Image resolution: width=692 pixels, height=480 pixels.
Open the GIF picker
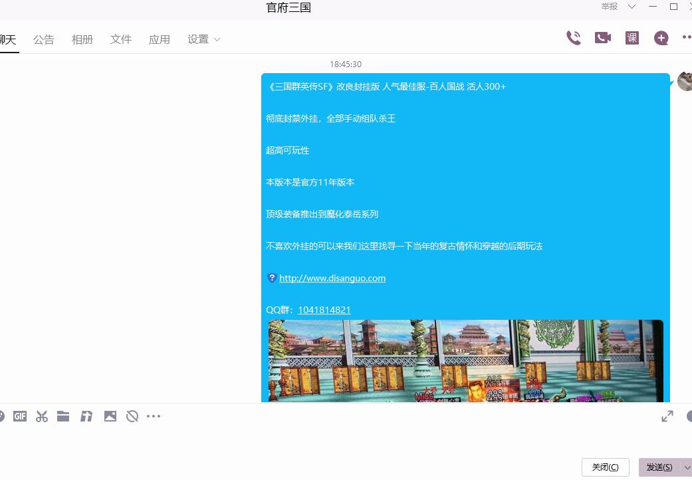(20, 416)
